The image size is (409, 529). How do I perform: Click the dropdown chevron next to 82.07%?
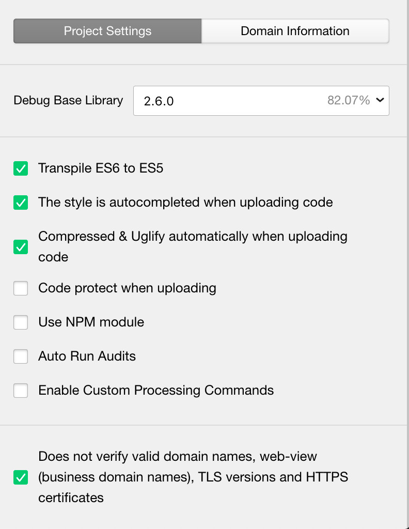(x=380, y=100)
